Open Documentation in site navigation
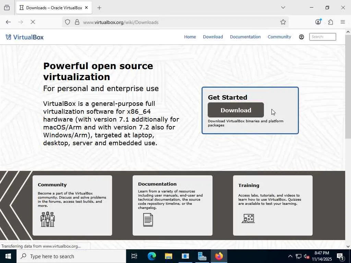Viewport: 351px width, 263px height. click(x=245, y=37)
